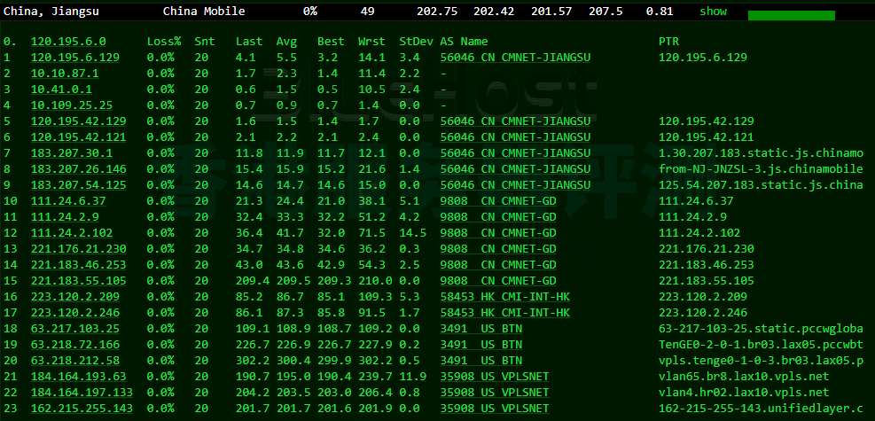The width and height of the screenshot is (875, 421).
Task: Click IP 184.164.197.133 in hop 22
Action: tap(82, 393)
